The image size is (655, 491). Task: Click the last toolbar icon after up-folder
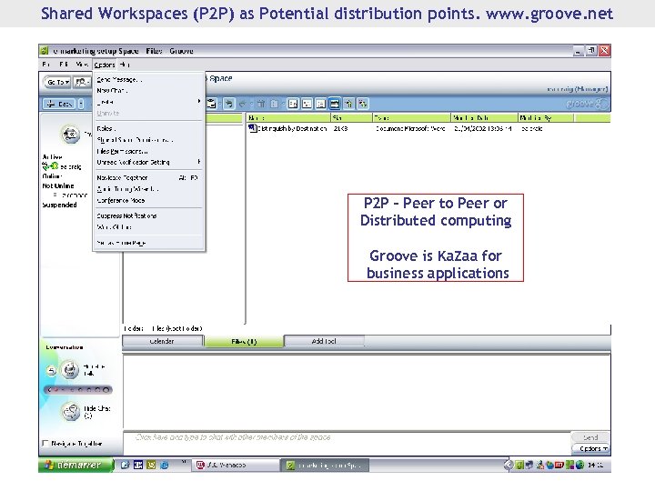(363, 104)
